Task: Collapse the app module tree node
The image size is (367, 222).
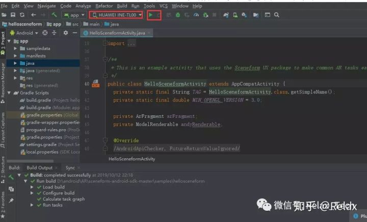Action: [x=9, y=41]
